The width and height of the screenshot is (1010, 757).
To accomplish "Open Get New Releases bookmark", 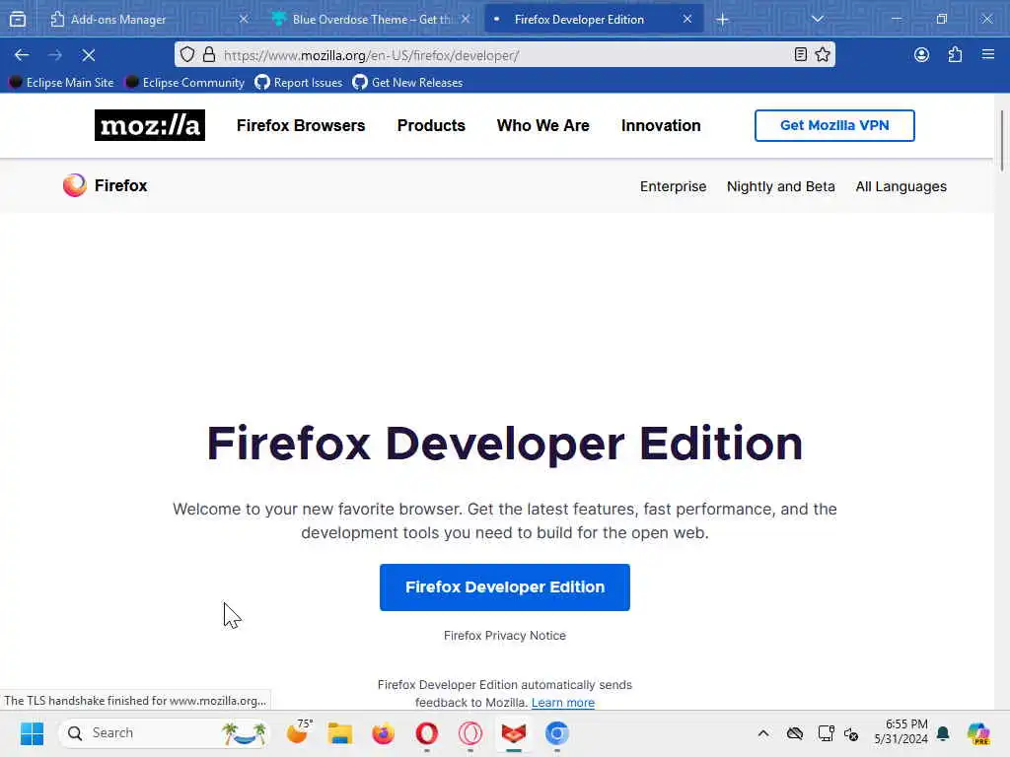I will coord(407,83).
